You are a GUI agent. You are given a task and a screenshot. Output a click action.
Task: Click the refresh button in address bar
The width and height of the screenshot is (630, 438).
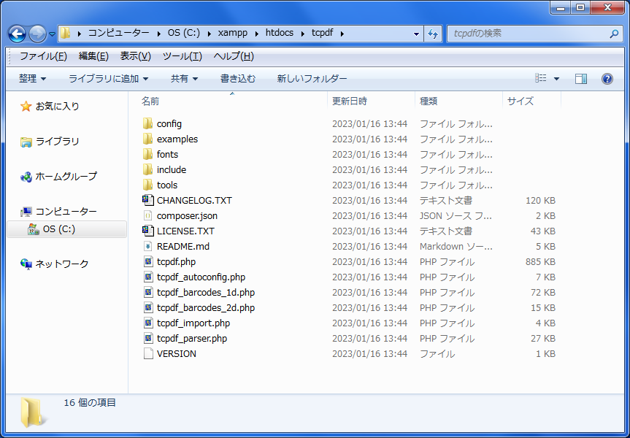tap(433, 34)
